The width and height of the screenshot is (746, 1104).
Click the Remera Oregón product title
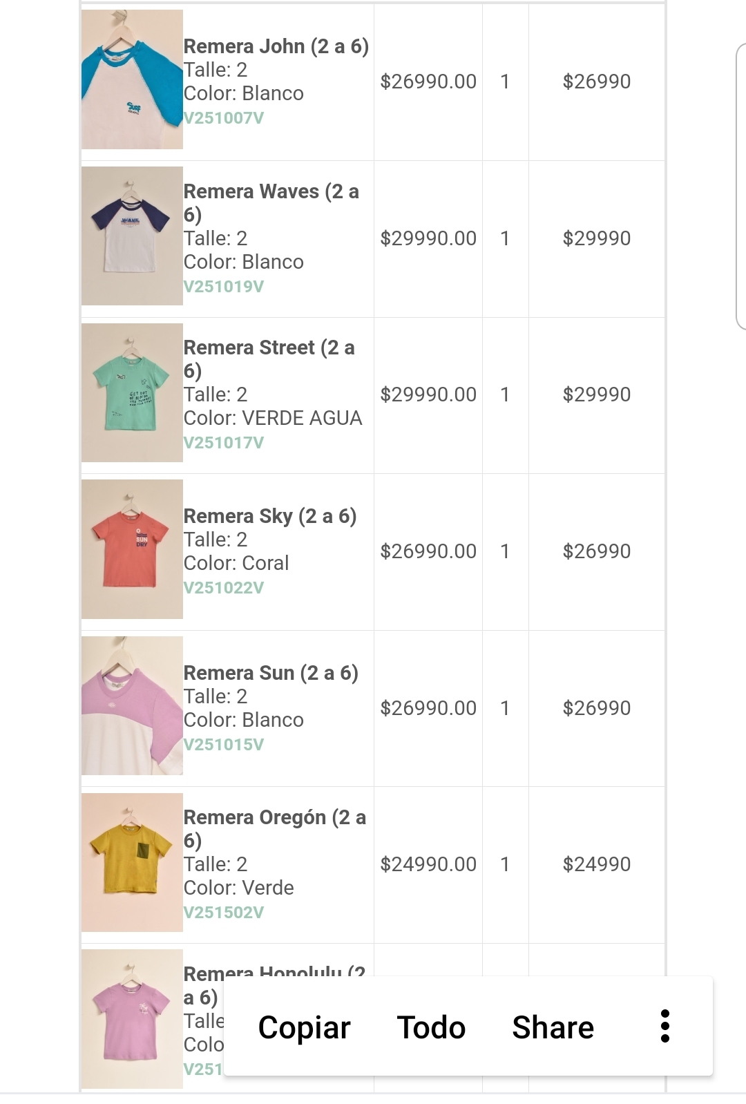pyautogui.click(x=274, y=829)
